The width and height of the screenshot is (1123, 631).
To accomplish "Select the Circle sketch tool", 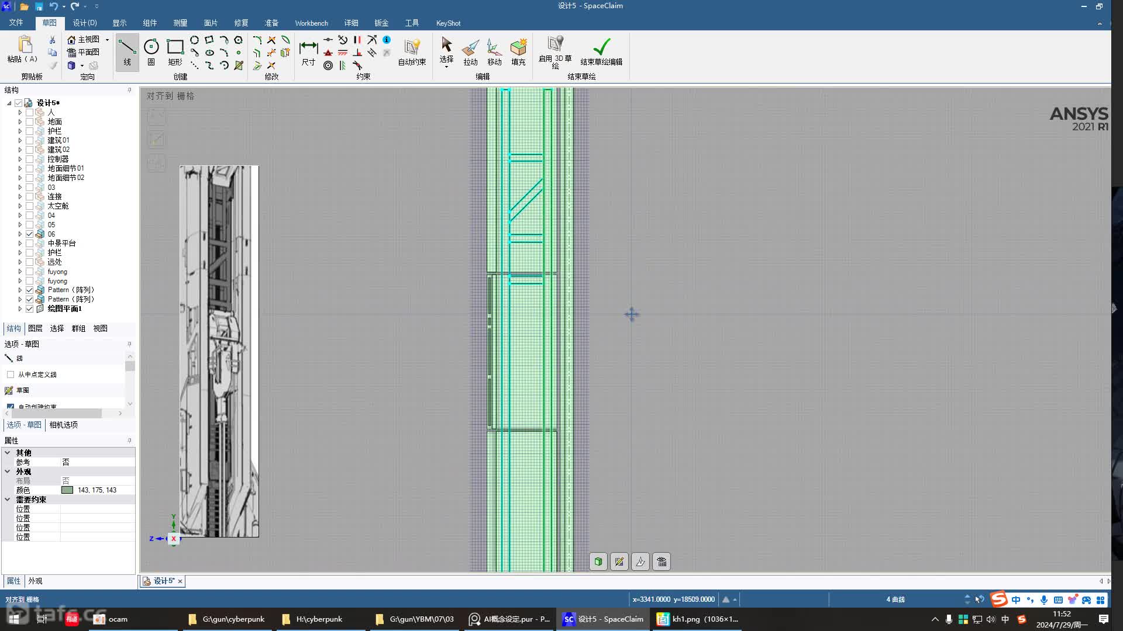I will click(x=151, y=51).
